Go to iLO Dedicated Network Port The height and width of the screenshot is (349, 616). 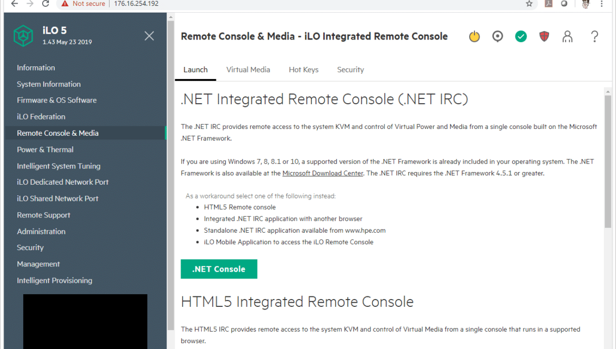coord(63,182)
